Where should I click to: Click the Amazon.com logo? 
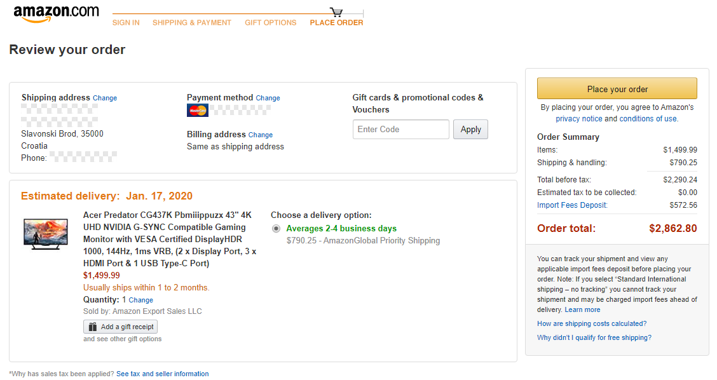[56, 14]
